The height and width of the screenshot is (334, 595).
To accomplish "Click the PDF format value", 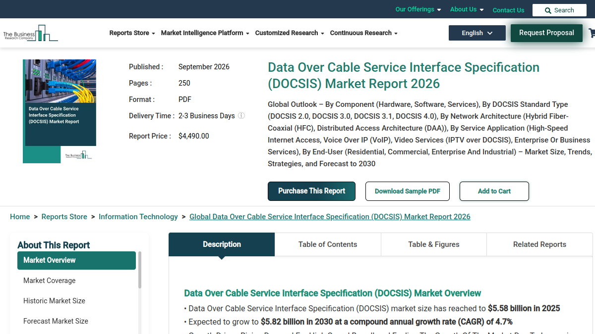I will (185, 99).
